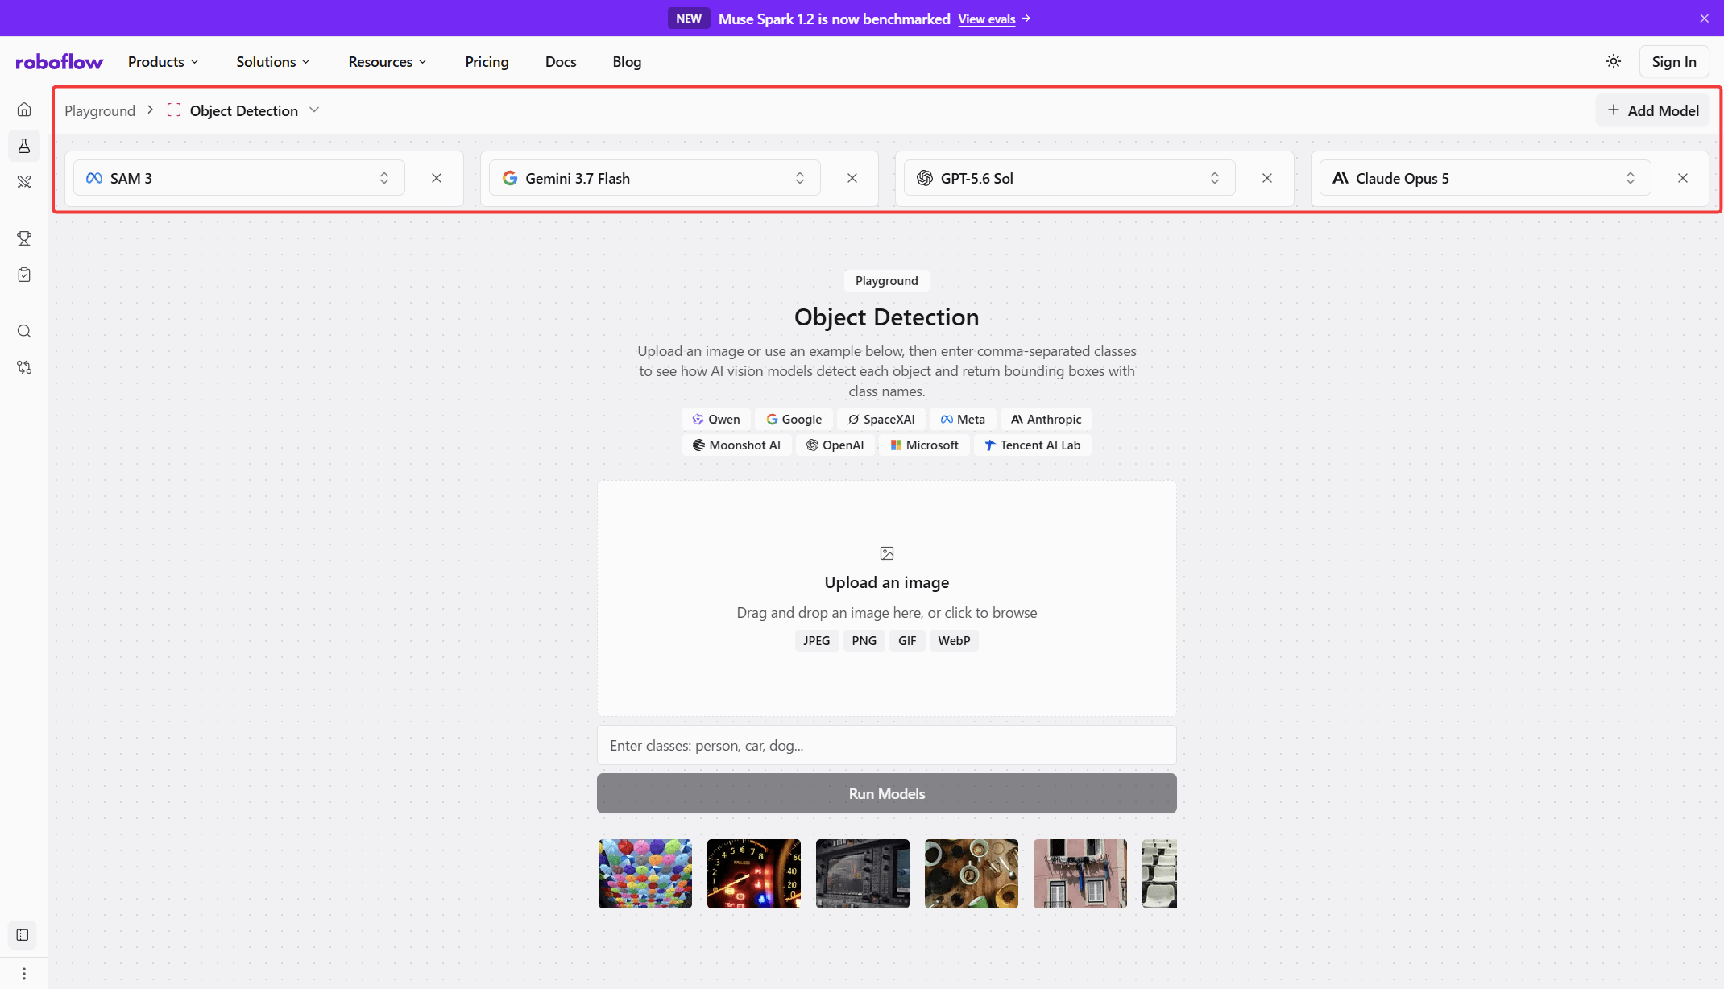This screenshot has width=1724, height=989.
Task: Click the Playground breadcrumb
Action: [100, 110]
